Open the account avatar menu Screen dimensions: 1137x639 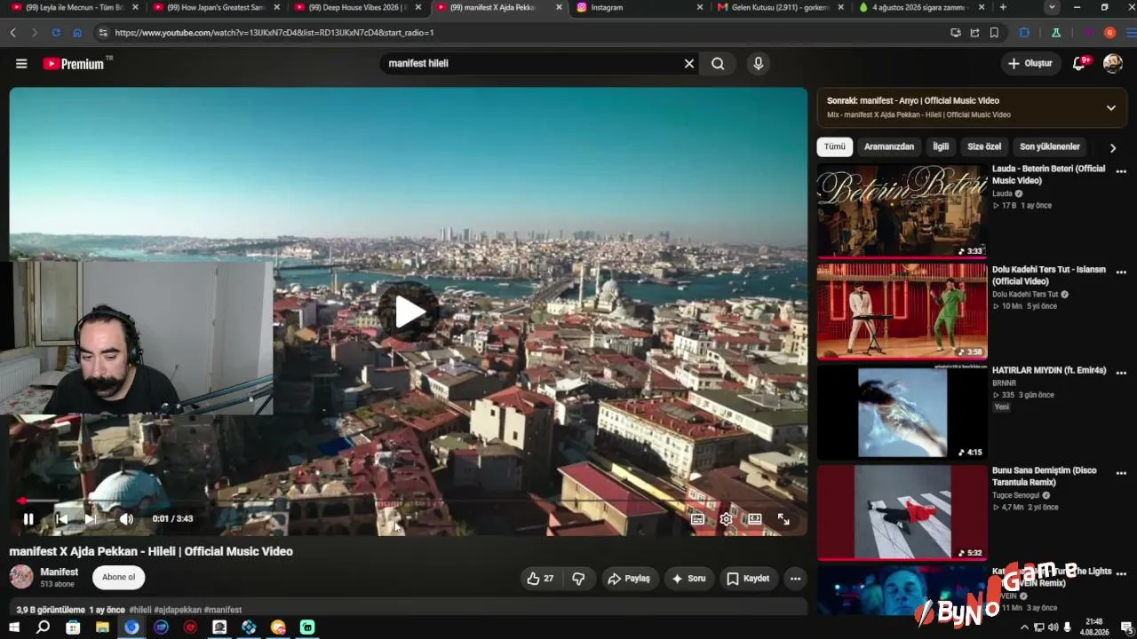point(1112,63)
